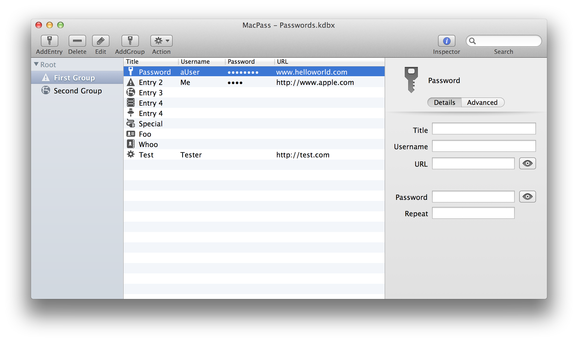Click the globe icon for Second Group
578x342 pixels.
pyautogui.click(x=46, y=90)
